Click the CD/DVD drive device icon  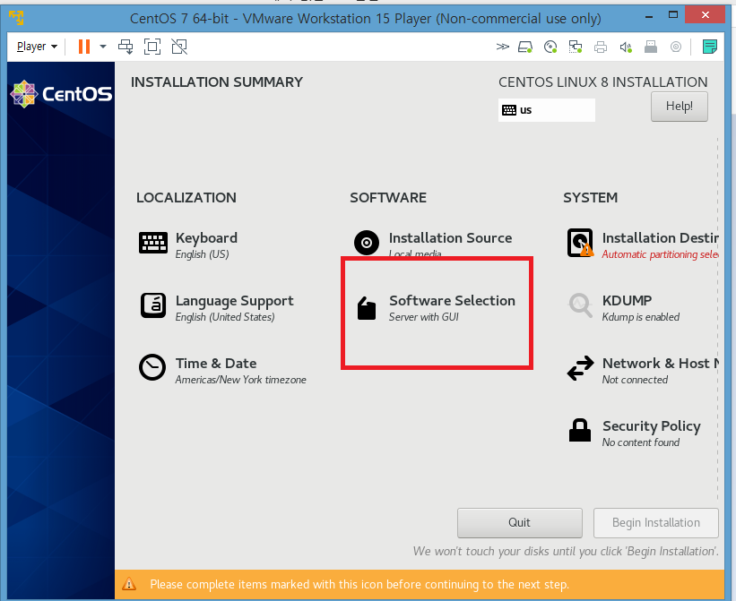click(550, 47)
